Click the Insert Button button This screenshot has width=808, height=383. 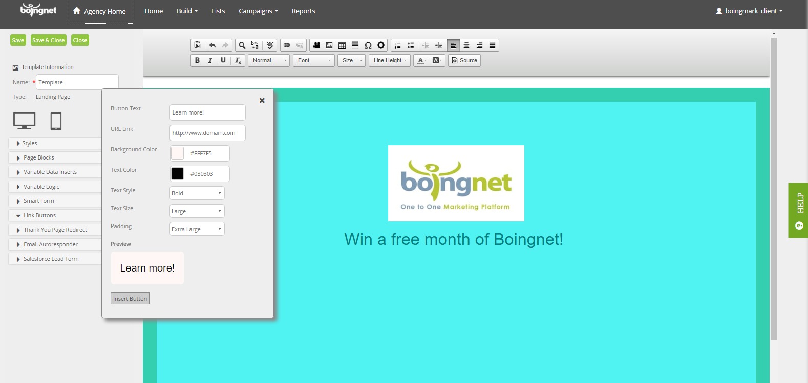(x=130, y=299)
